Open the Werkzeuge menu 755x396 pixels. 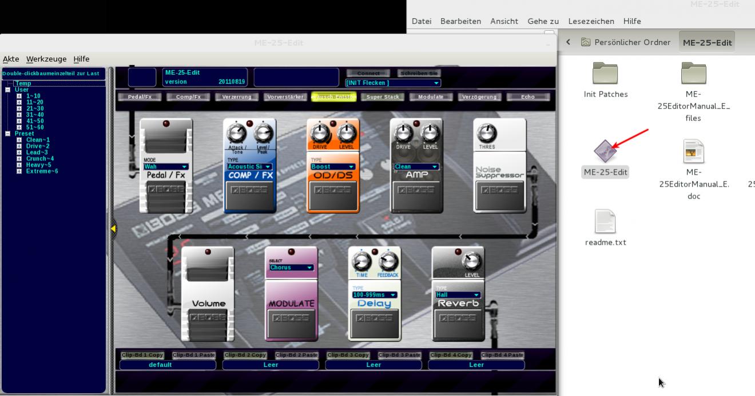click(x=46, y=59)
